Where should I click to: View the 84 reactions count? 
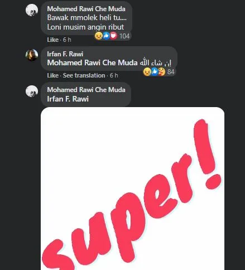click(171, 72)
